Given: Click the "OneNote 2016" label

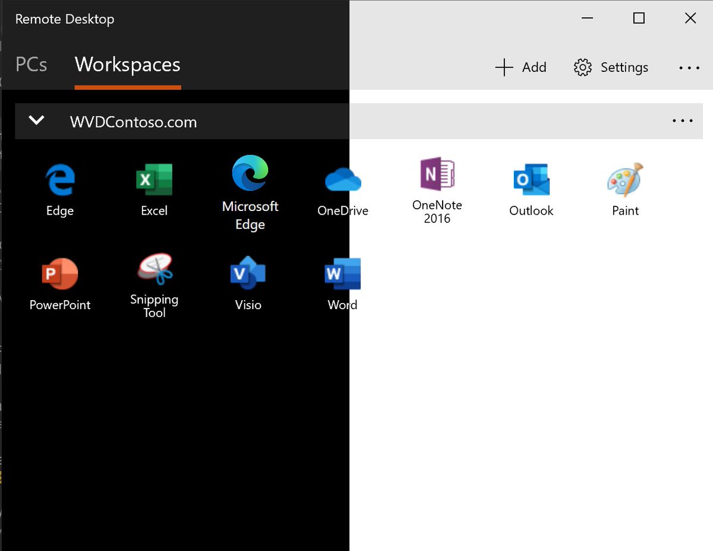Looking at the screenshot, I should click(x=437, y=212).
